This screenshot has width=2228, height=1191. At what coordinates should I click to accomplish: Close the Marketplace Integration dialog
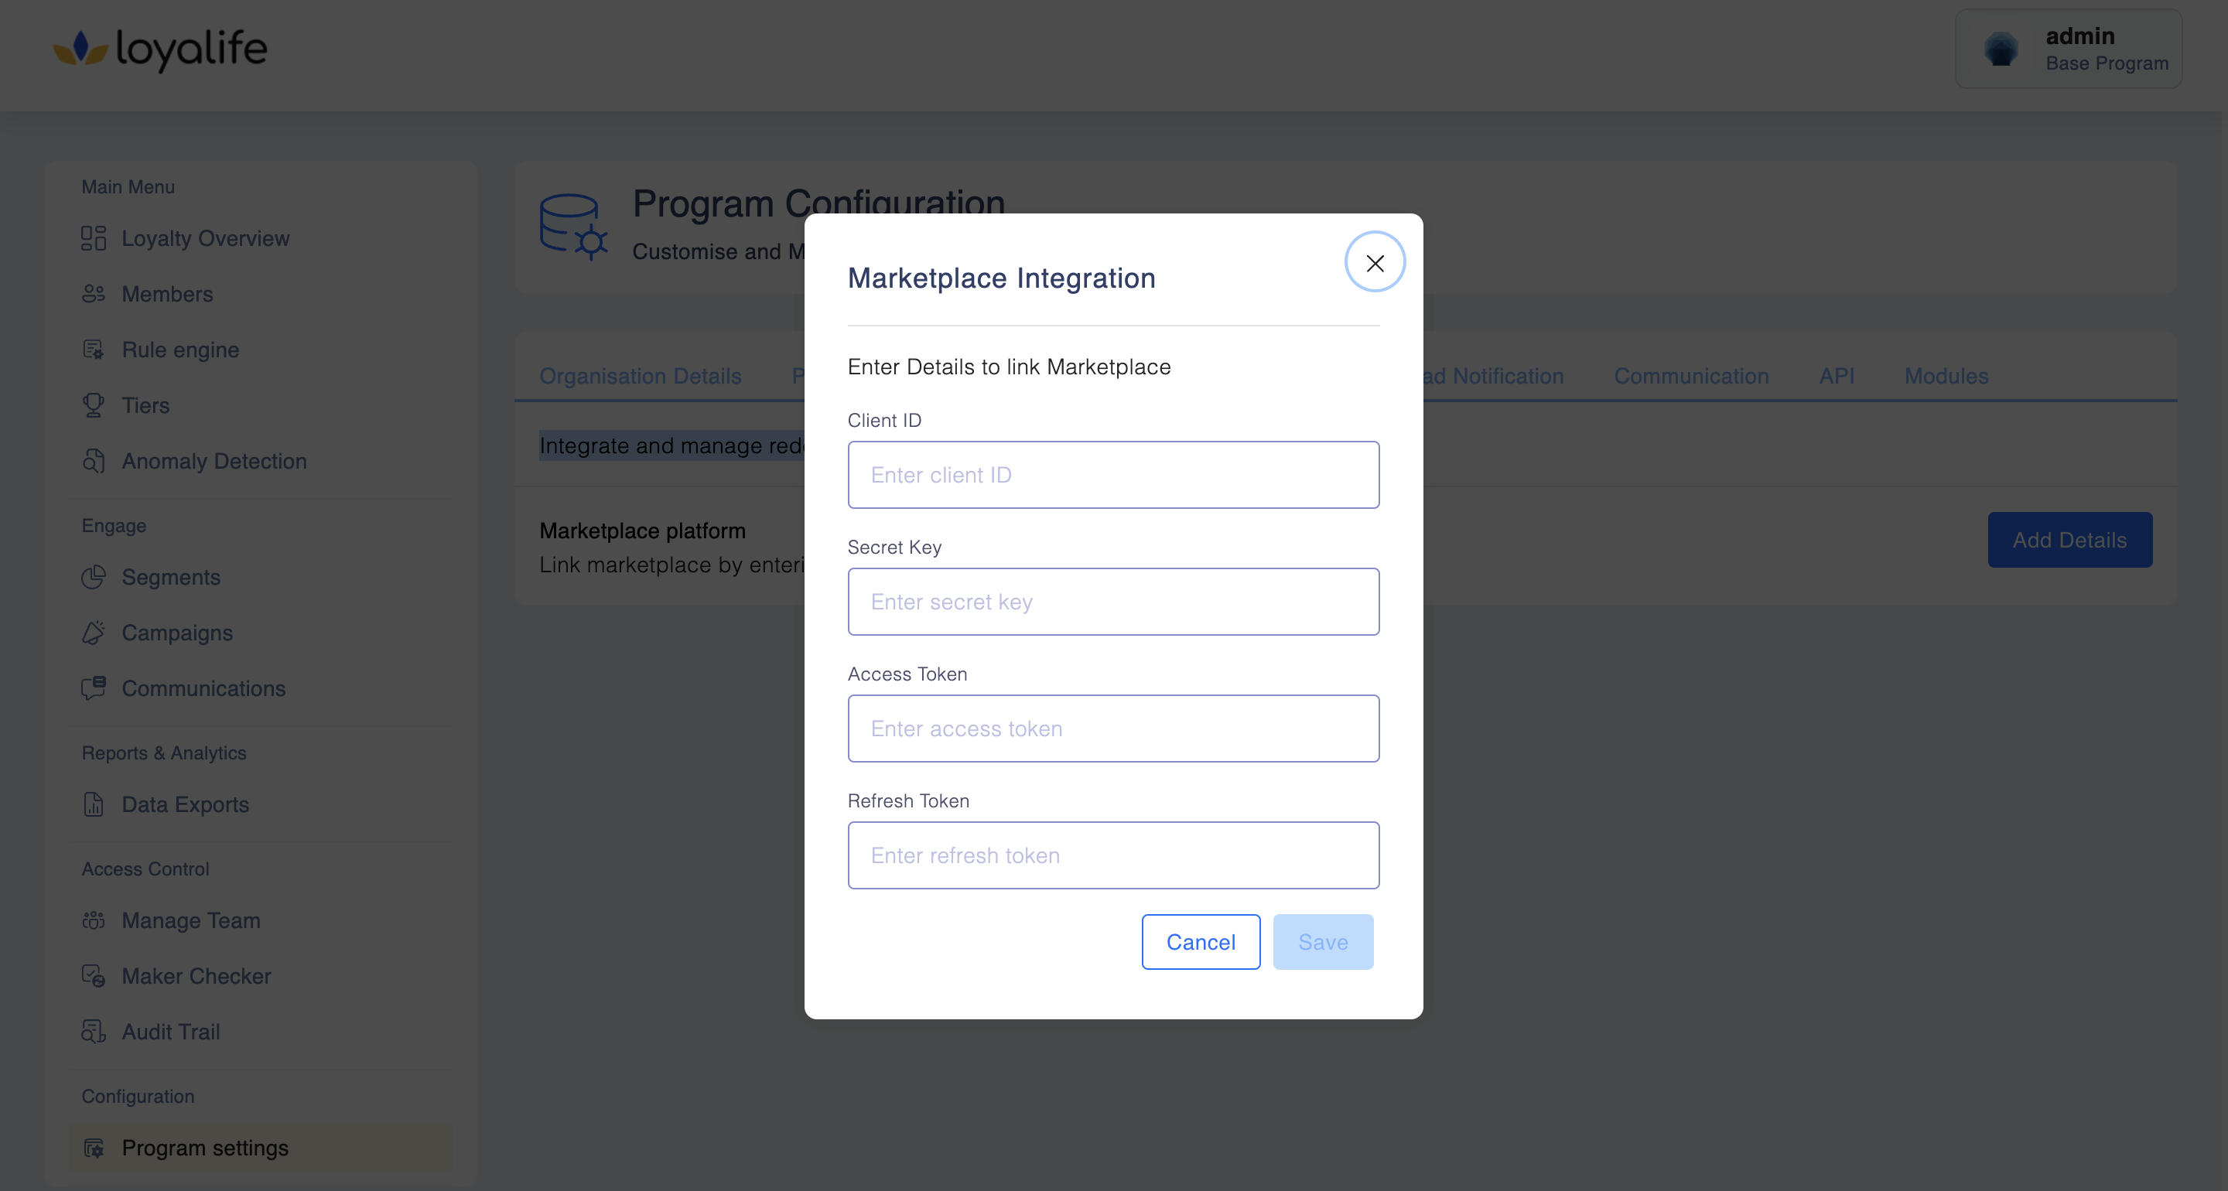click(1375, 262)
